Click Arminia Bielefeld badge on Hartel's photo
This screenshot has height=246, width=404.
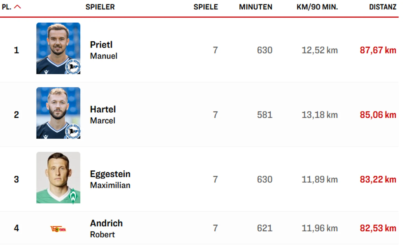(73, 131)
